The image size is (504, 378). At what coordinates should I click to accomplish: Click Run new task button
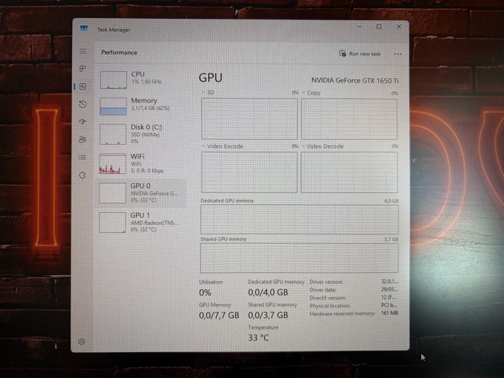pyautogui.click(x=360, y=54)
